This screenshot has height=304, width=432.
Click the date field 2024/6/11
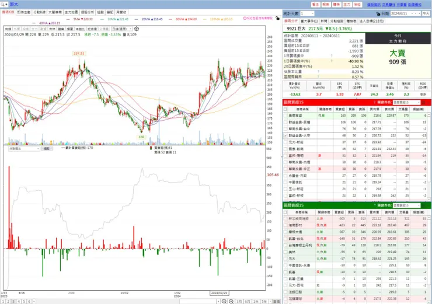[x=406, y=13]
